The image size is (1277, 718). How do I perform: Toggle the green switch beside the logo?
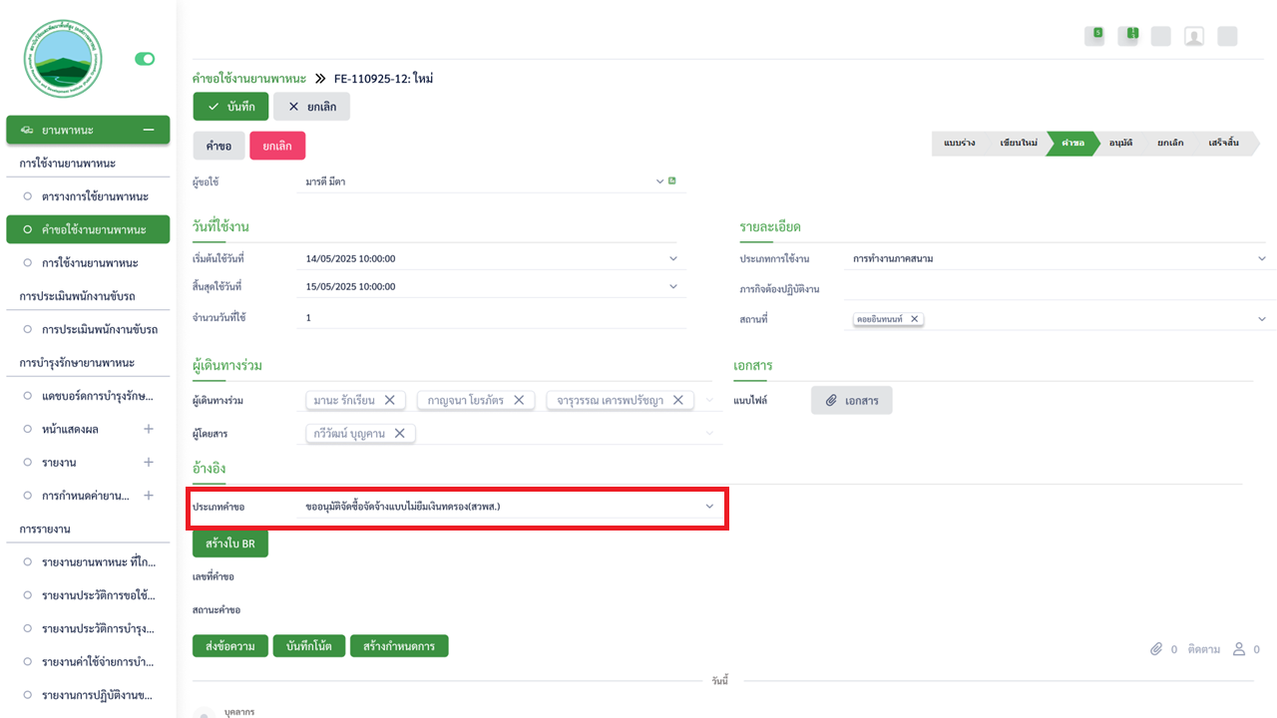pos(145,59)
